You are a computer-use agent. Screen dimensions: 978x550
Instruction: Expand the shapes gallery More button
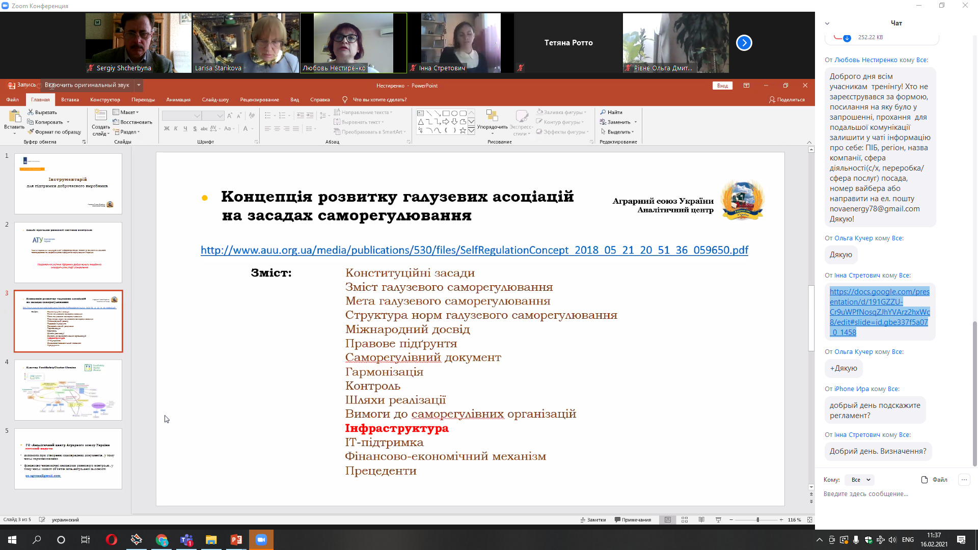[x=472, y=131]
